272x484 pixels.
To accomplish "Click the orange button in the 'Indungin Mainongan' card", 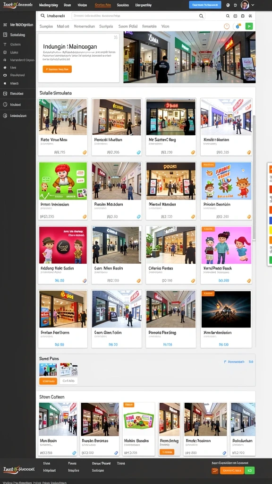I will 57,69.
